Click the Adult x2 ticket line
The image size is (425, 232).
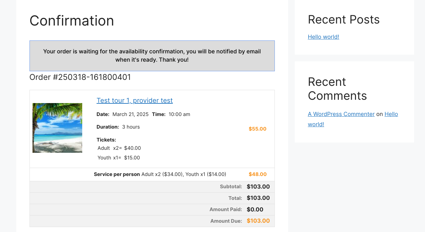(x=119, y=148)
